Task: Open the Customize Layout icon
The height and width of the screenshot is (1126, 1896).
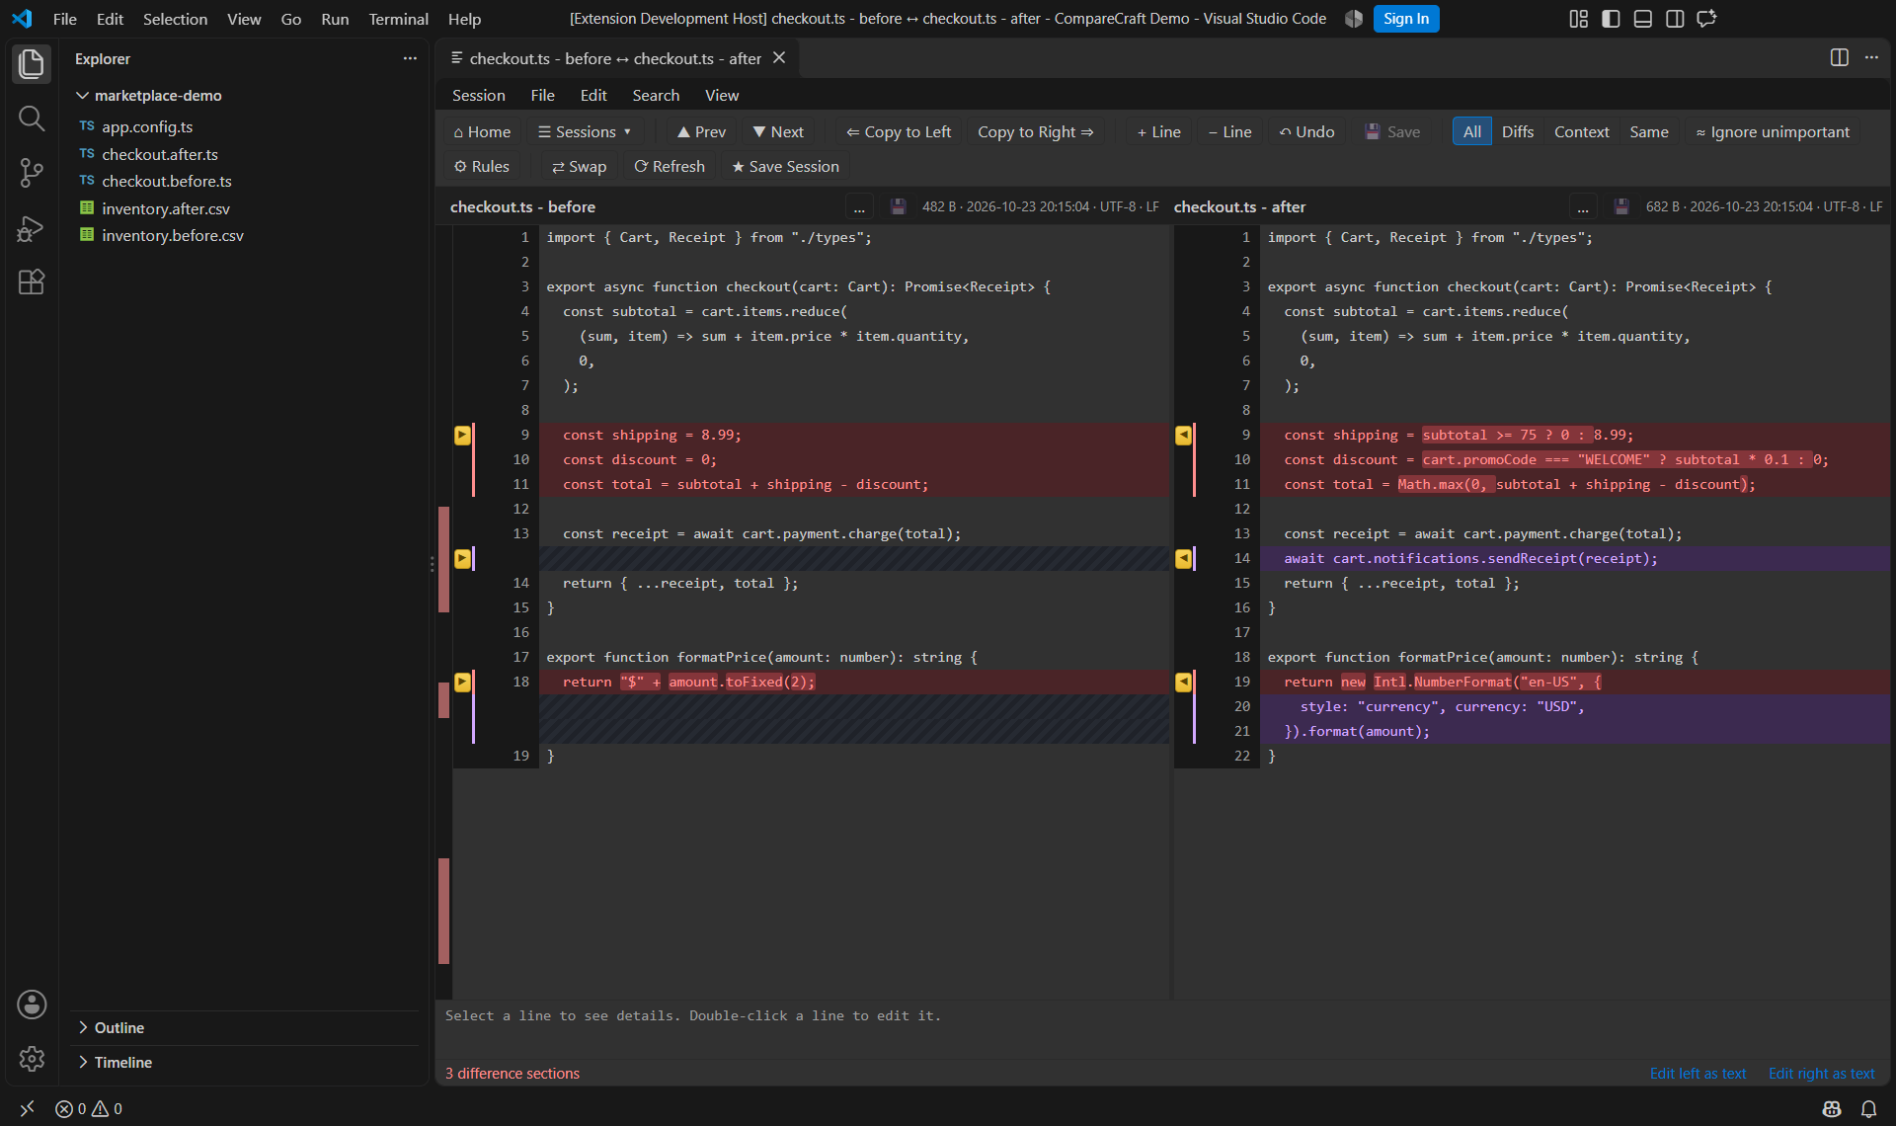Action: [1579, 19]
